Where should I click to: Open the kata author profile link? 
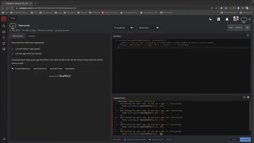coord(63,31)
